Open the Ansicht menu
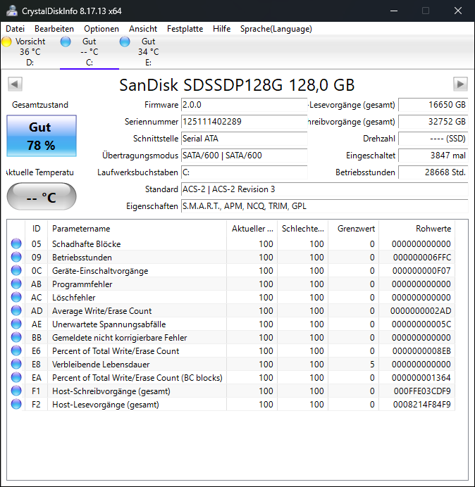 (143, 29)
